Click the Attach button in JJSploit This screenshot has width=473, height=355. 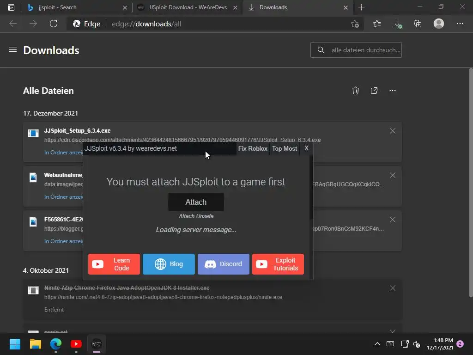click(196, 202)
